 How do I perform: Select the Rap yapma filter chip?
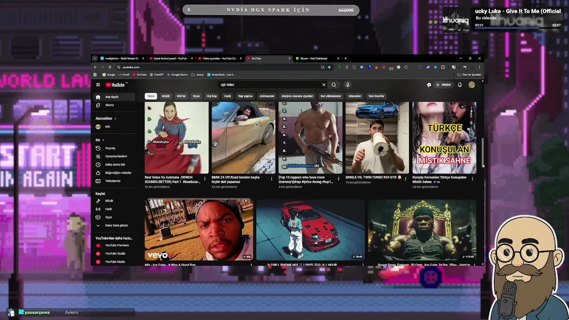coord(245,96)
